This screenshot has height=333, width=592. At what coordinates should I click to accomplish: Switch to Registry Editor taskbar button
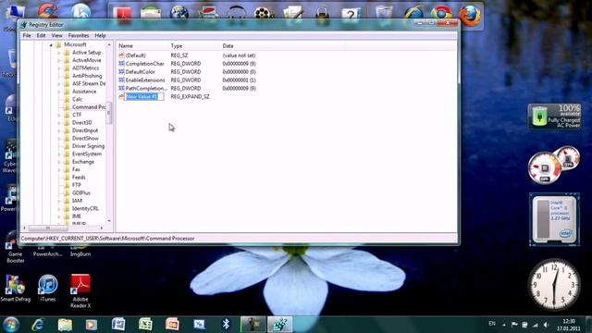click(x=280, y=325)
